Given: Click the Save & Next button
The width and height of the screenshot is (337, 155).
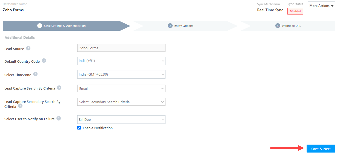Looking at the screenshot, I should pyautogui.click(x=321, y=149).
